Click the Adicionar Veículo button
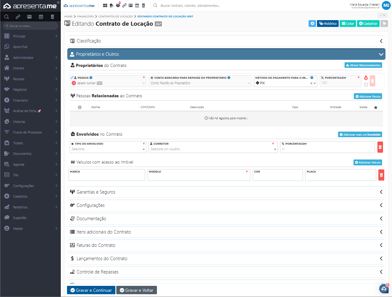This screenshot has width=392, height=297. (367, 163)
